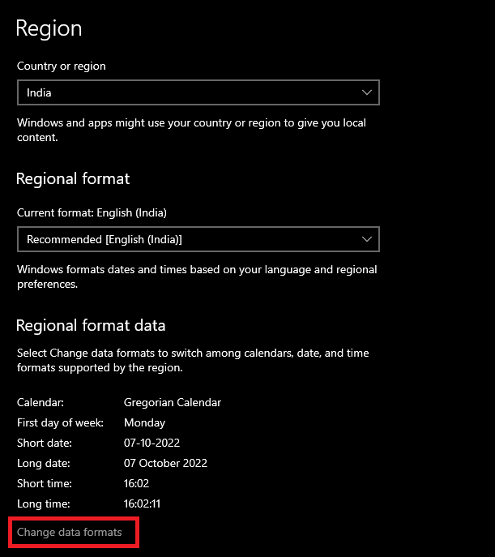
Task: Select the Gregorian Calendar value
Action: coord(173,402)
